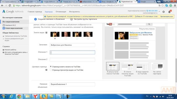
Task: Select the first video thumbnail radio button
Action: (x=55, y=38)
